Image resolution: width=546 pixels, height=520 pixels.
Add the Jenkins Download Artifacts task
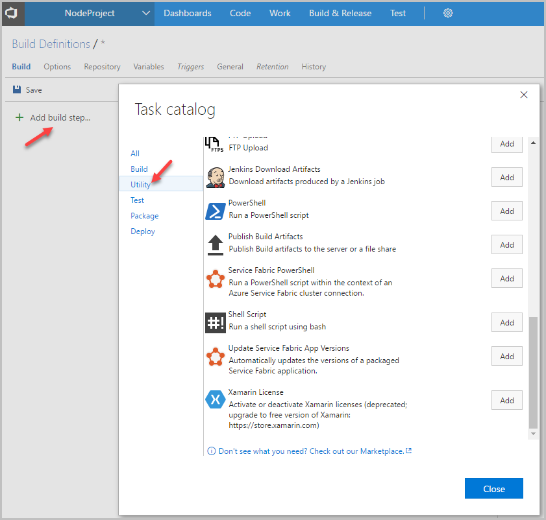coord(507,178)
